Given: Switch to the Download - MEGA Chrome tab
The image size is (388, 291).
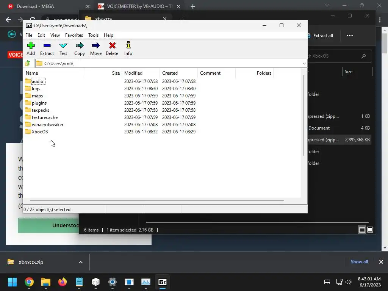Looking at the screenshot, I should click(47, 6).
